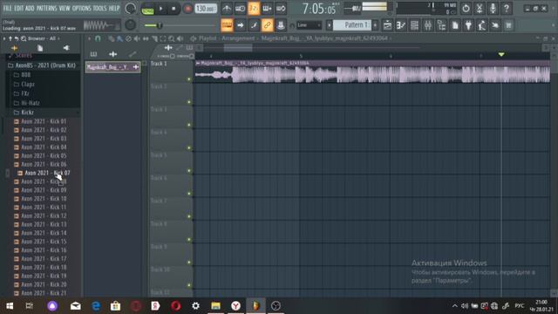Click the playlist horizontal scrollbar handle
Image resolution: width=558 pixels, height=314 pixels.
[x=238, y=47]
